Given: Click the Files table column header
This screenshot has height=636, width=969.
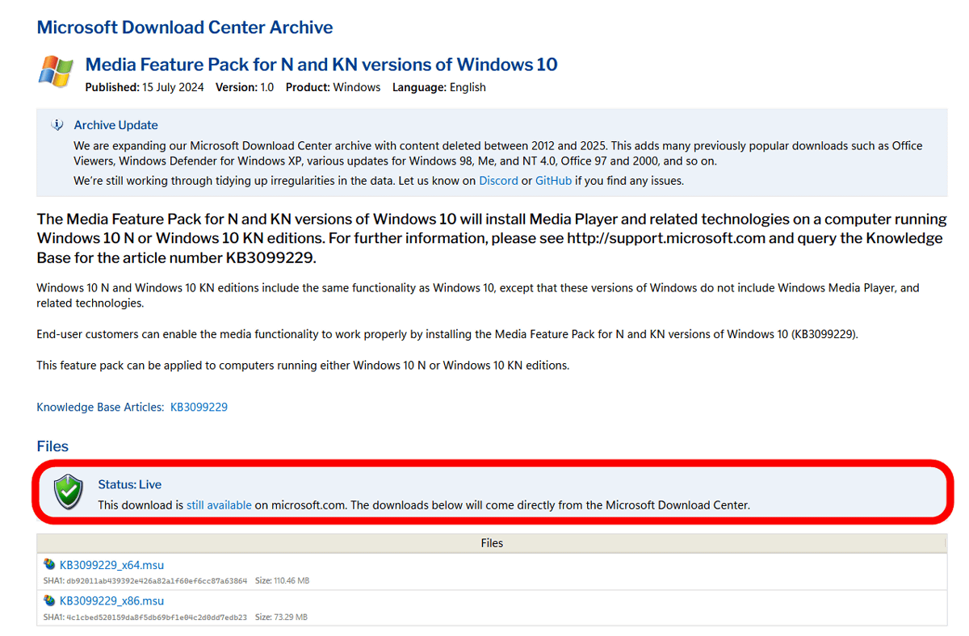Looking at the screenshot, I should click(491, 543).
